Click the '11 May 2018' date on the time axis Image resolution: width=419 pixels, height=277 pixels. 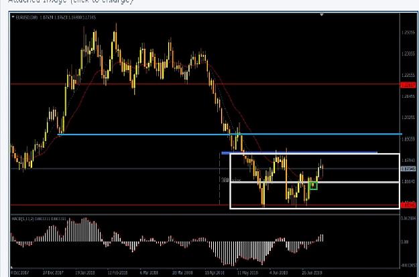247,273
